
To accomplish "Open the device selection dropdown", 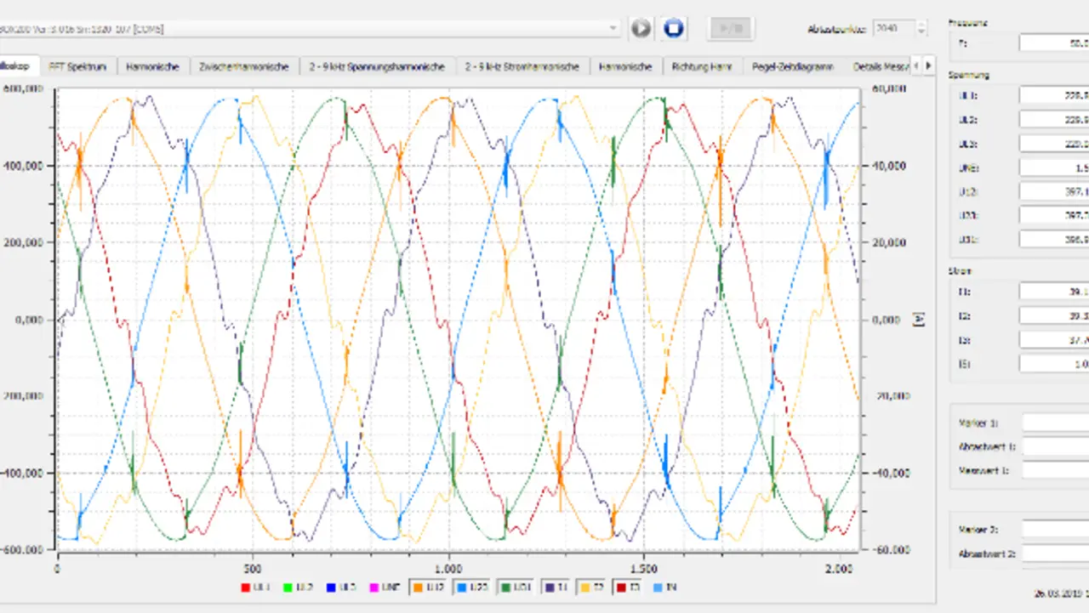I will [613, 29].
